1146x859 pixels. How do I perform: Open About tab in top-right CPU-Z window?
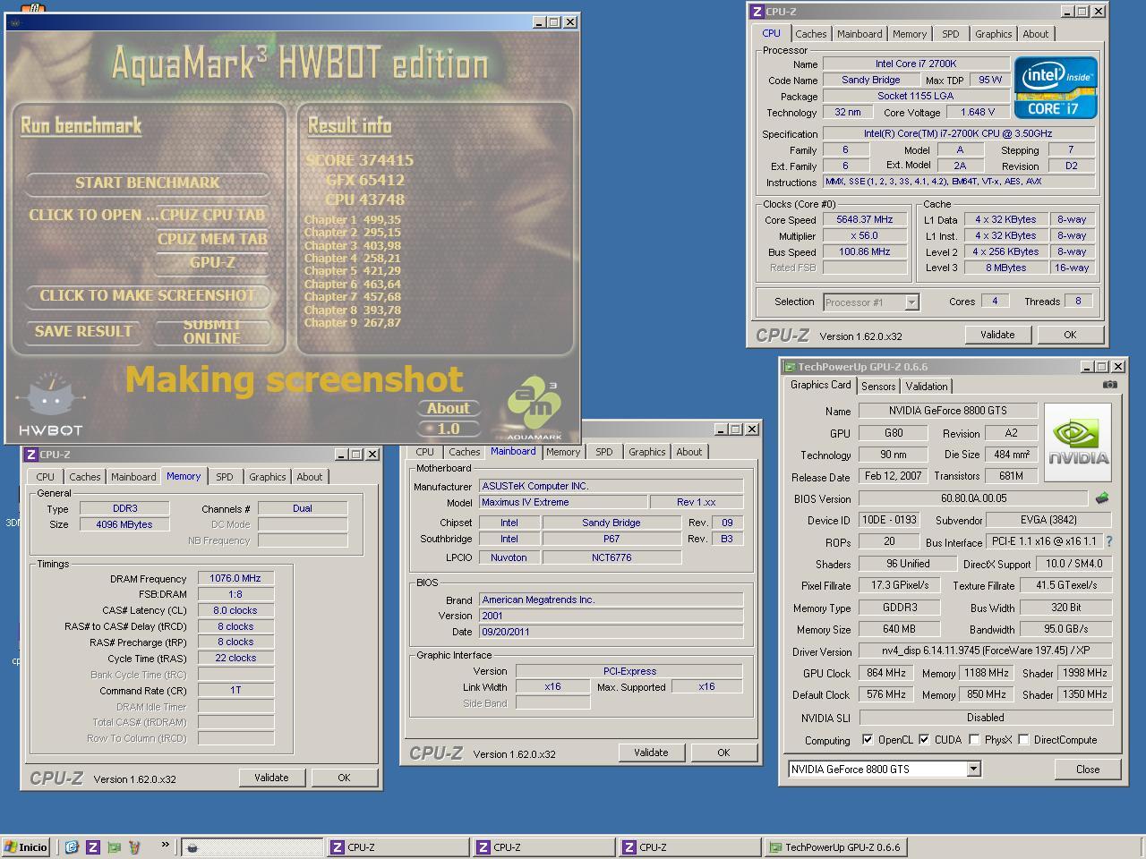(x=1036, y=34)
